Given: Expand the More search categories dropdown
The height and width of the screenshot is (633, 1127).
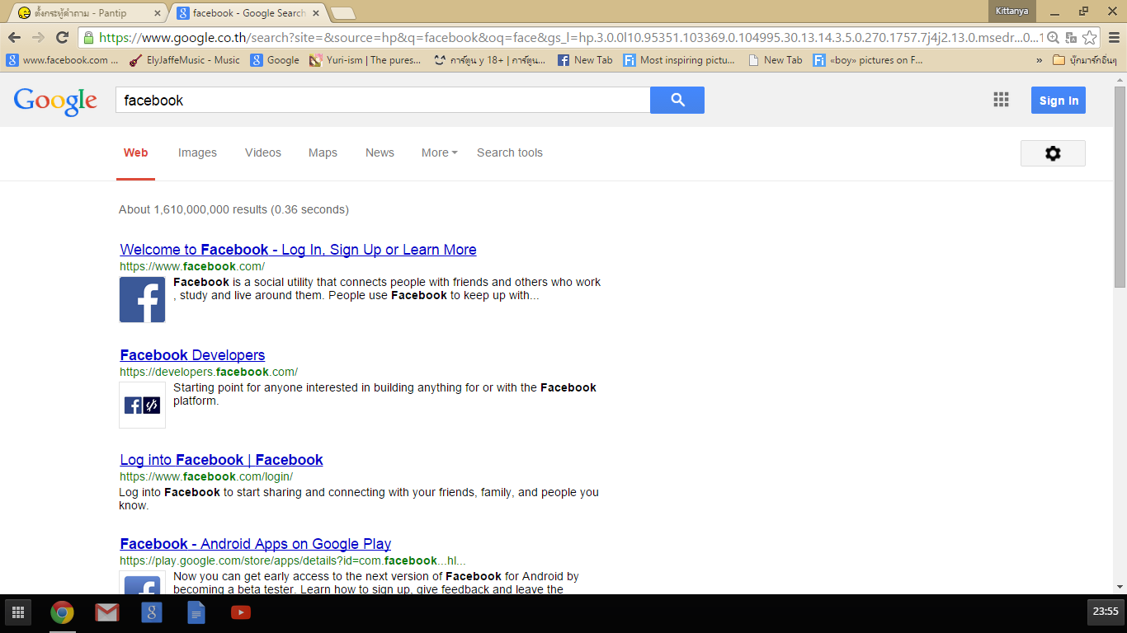Looking at the screenshot, I should coord(439,152).
